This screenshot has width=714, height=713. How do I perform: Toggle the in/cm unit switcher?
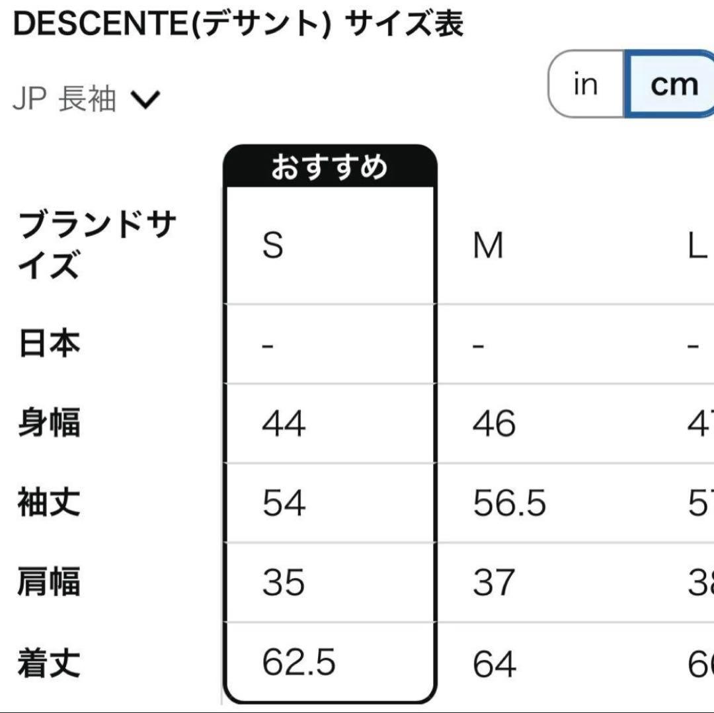(x=628, y=85)
